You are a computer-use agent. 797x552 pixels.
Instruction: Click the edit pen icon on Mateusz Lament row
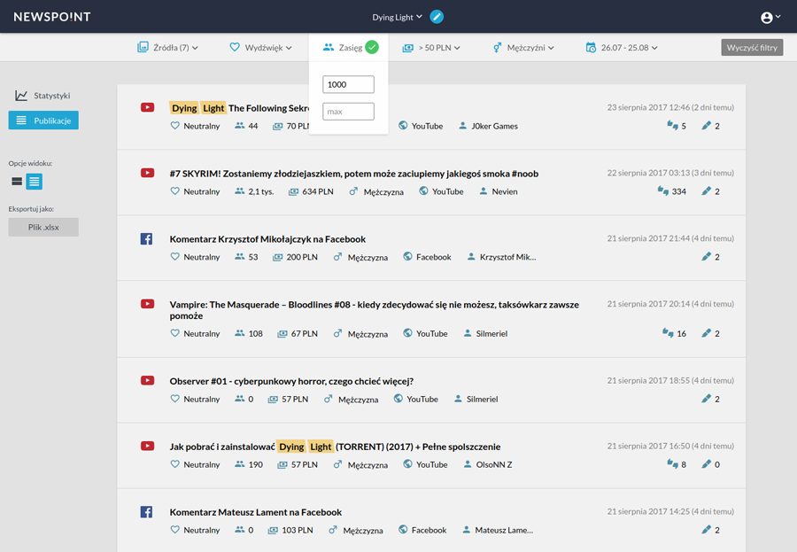tap(706, 529)
